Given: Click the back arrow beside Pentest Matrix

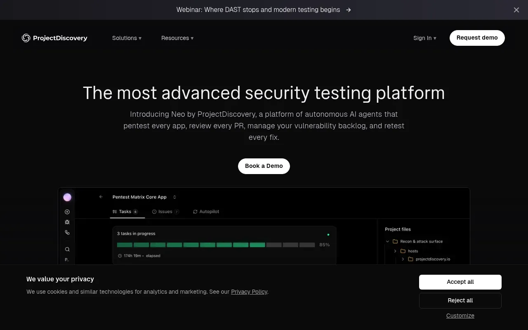Looking at the screenshot, I should tap(101, 197).
